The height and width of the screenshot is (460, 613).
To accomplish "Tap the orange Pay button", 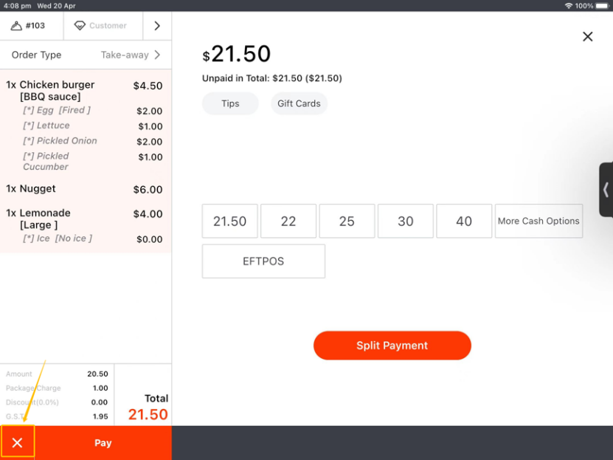I will (103, 443).
